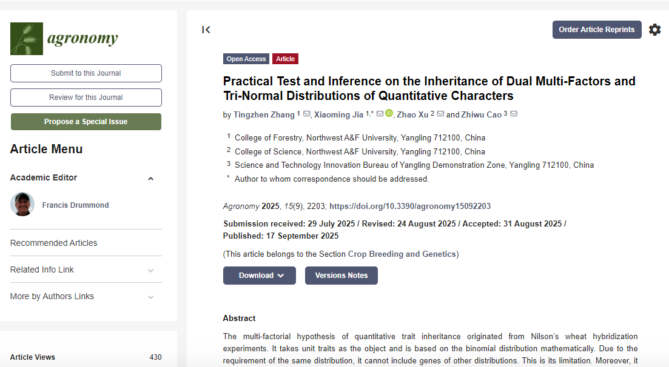669x367 pixels.
Task: Collapse the Academic Editor section
Action: pyautogui.click(x=150, y=179)
